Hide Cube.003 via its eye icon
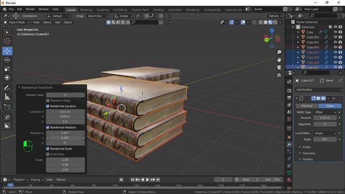The height and width of the screenshot is (194, 345). (335, 47)
